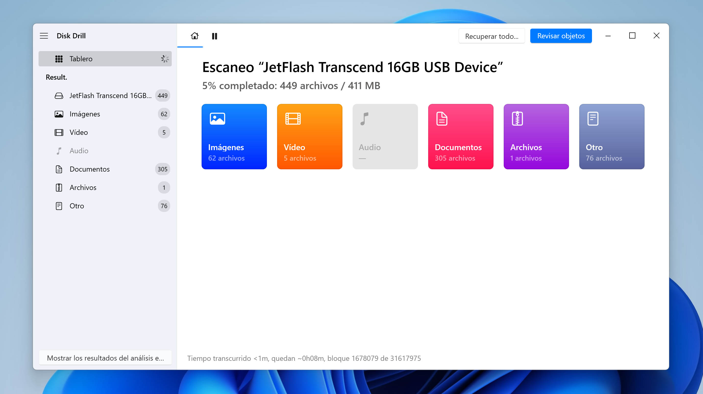Click the file icon on the Otro card
This screenshot has height=394, width=703.
[x=593, y=118]
